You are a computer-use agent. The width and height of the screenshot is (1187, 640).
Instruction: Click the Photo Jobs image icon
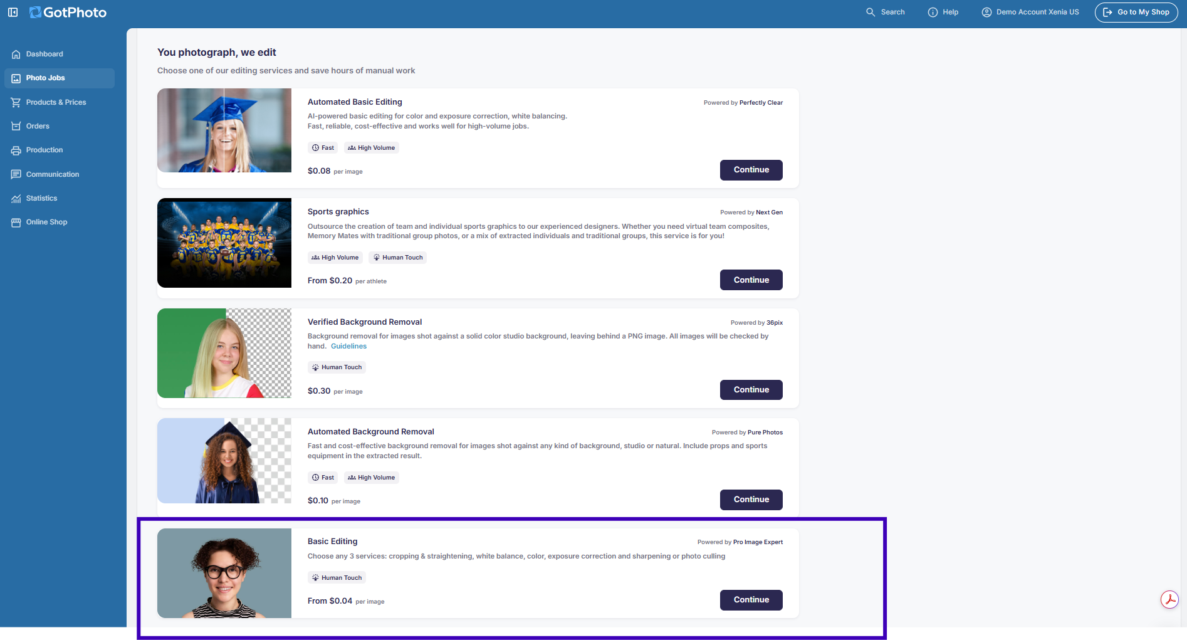pos(16,78)
